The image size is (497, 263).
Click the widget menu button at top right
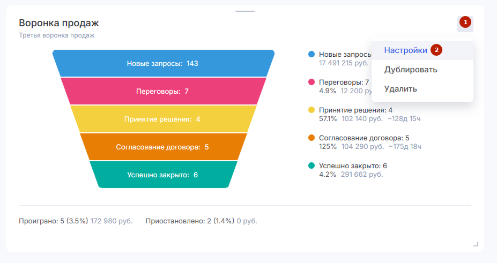pyautogui.click(x=465, y=24)
